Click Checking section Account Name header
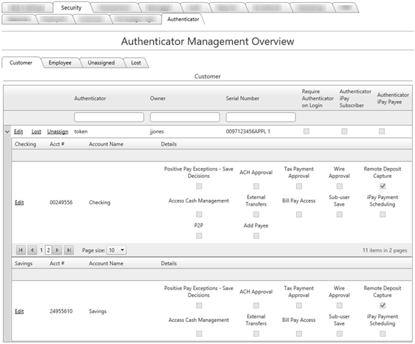 tap(106, 144)
